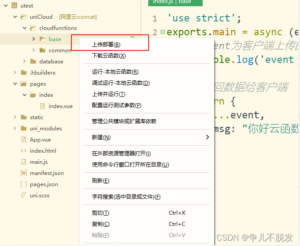300x246 pixels.
Task: Open manifest.json file name
Action: 47,173
